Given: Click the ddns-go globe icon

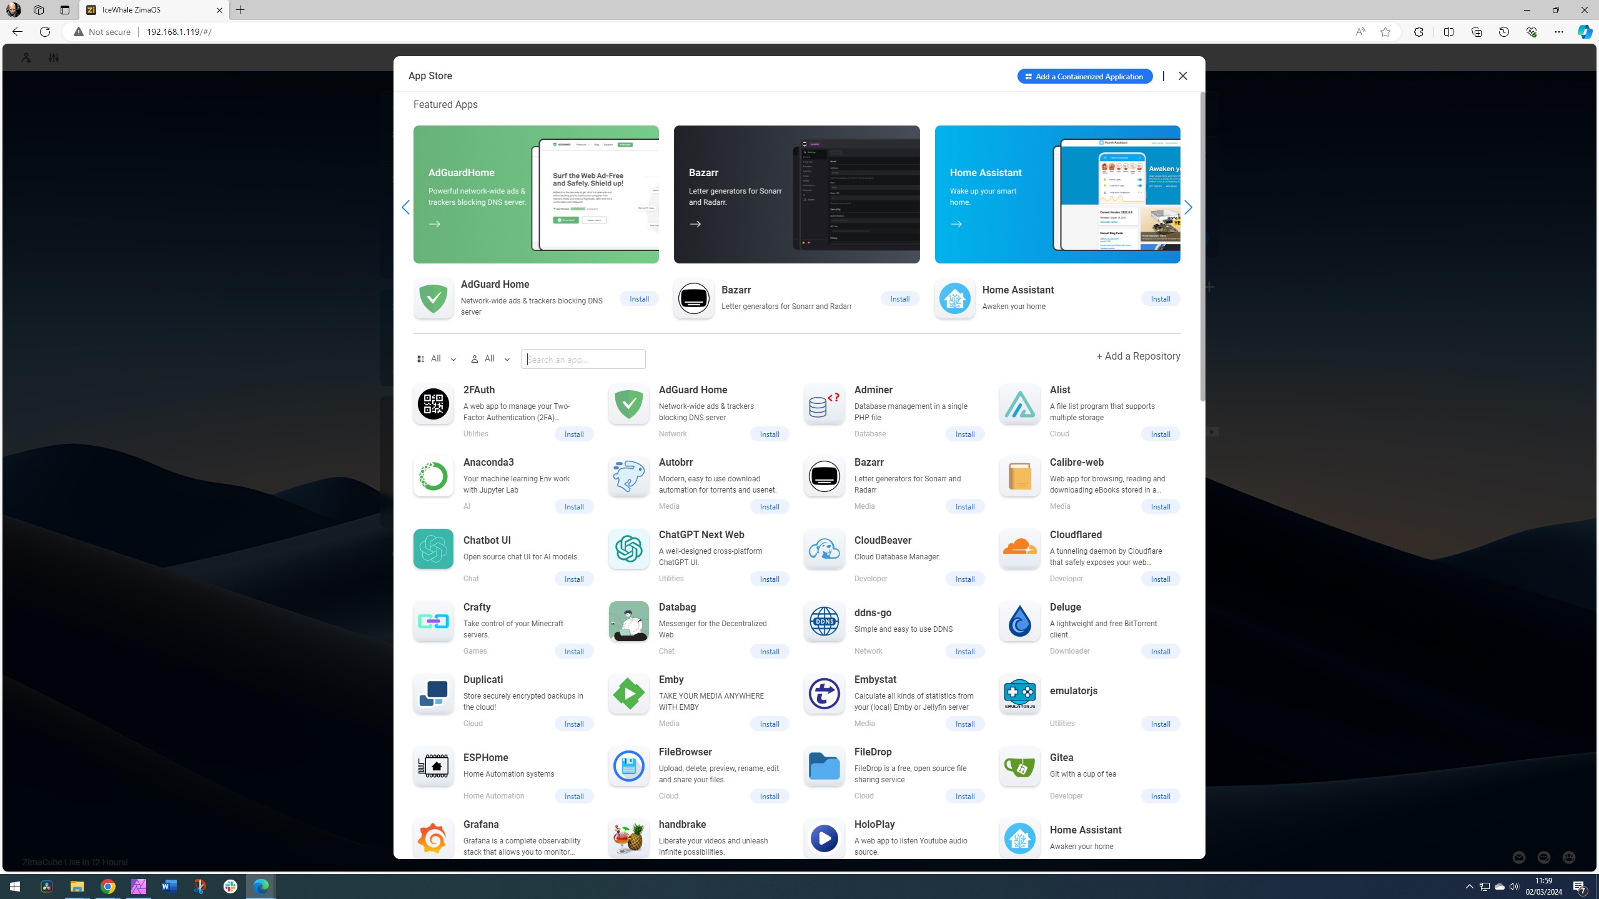Looking at the screenshot, I should click(x=824, y=621).
